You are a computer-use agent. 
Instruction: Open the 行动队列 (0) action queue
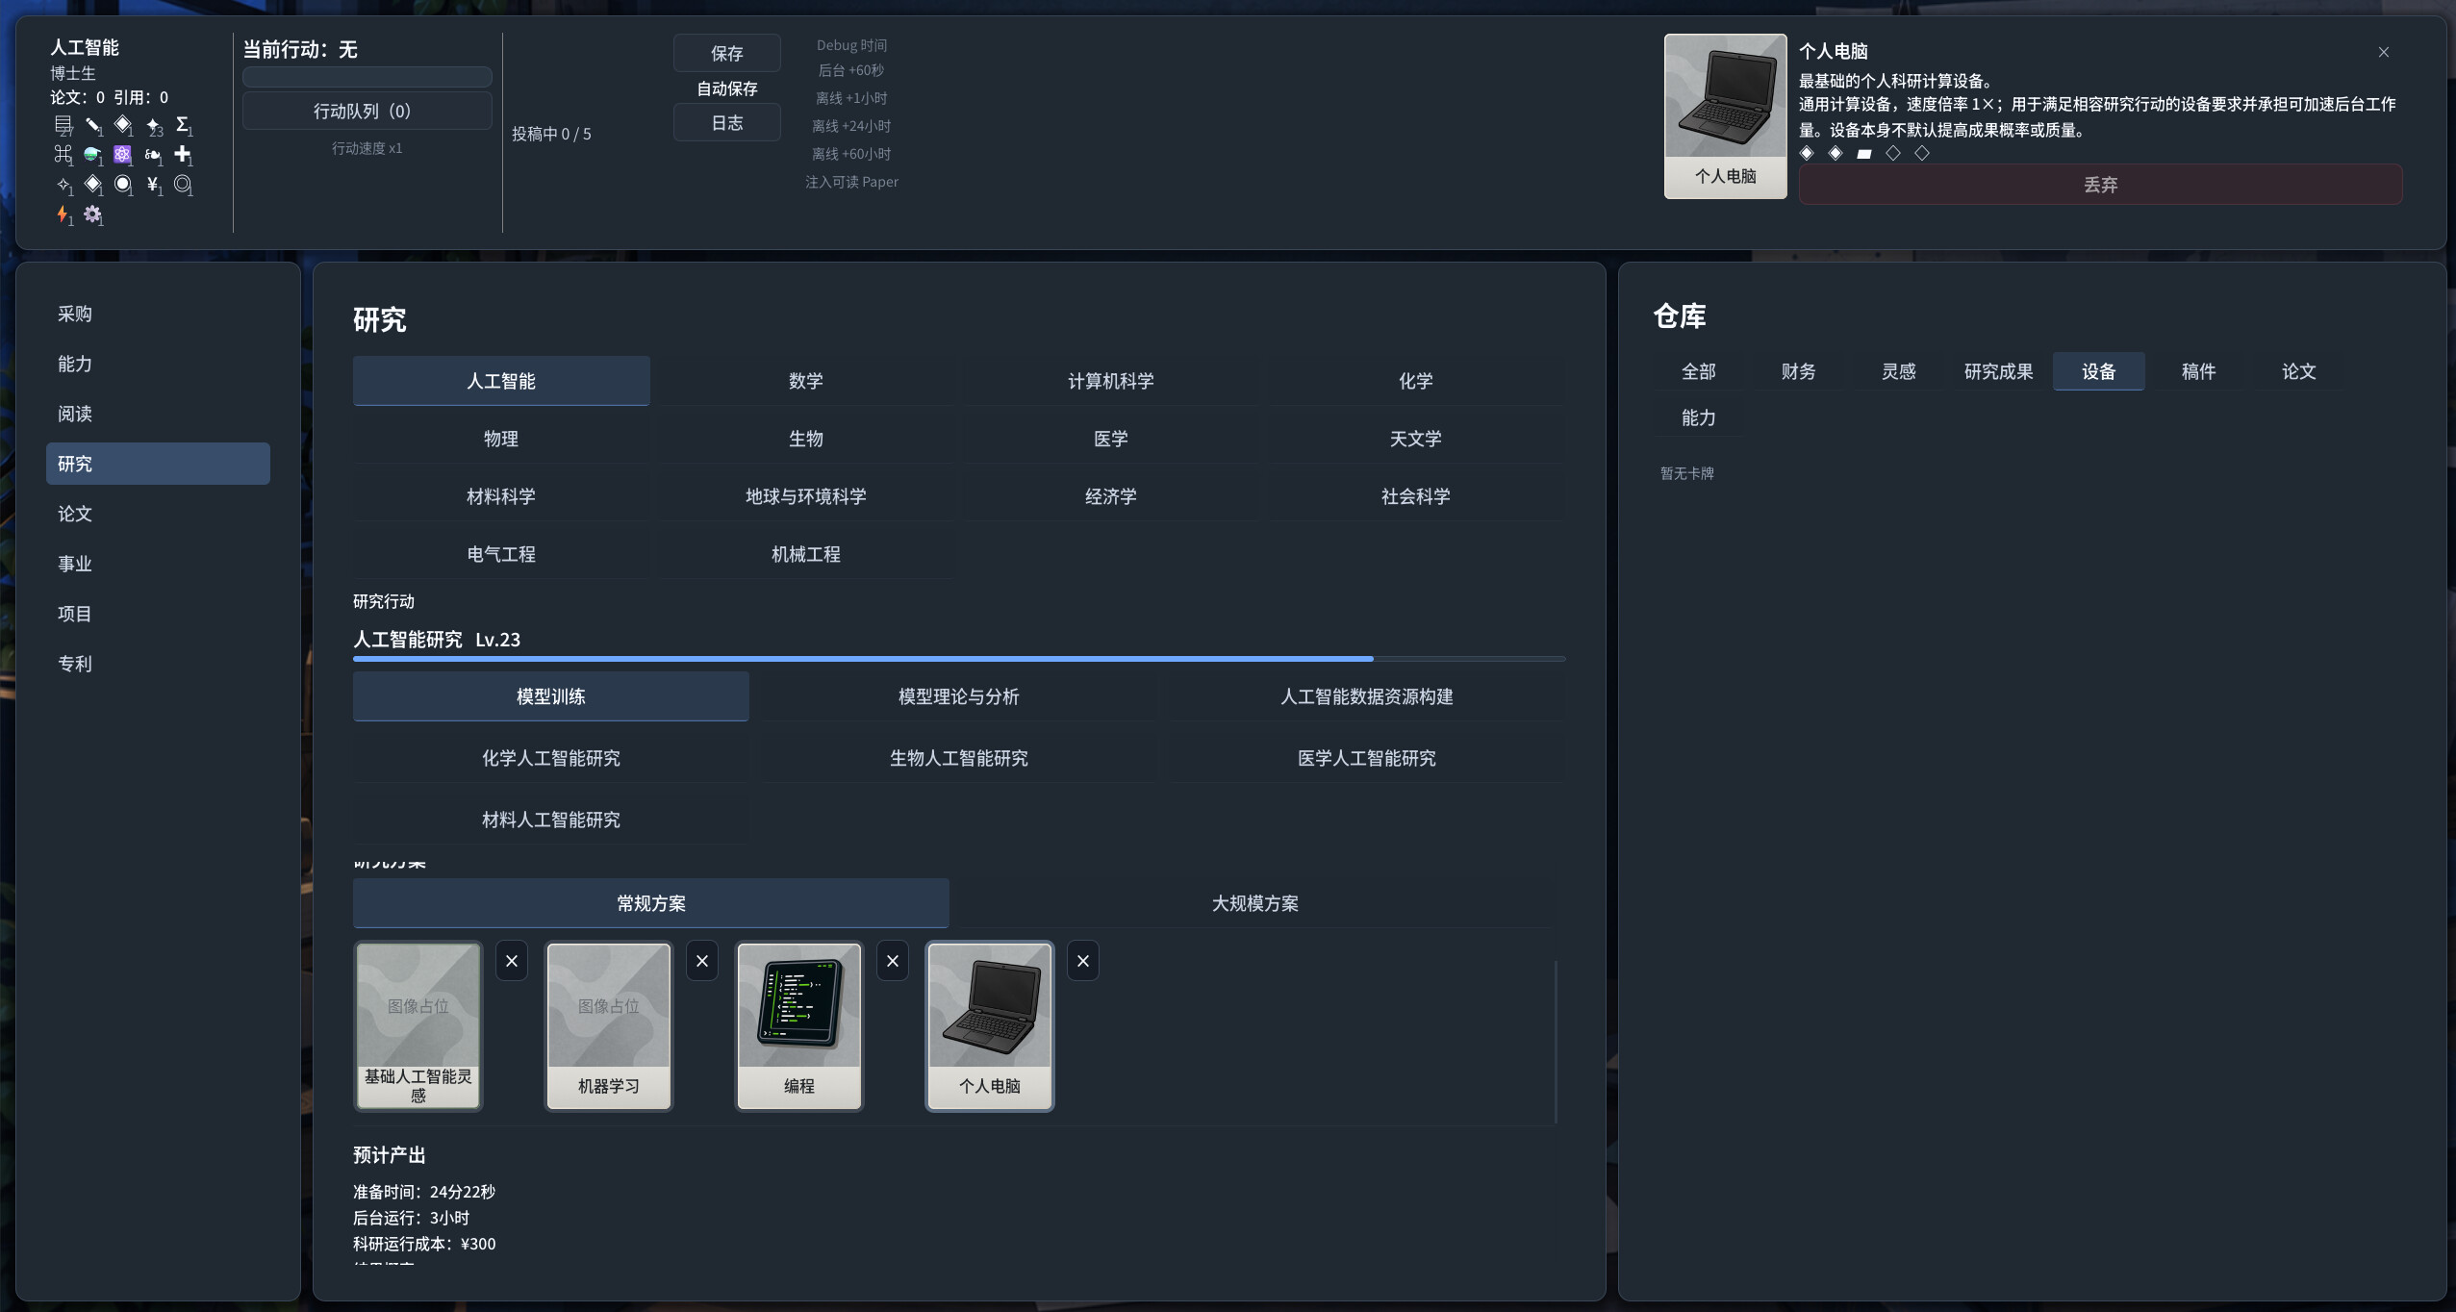(x=367, y=112)
